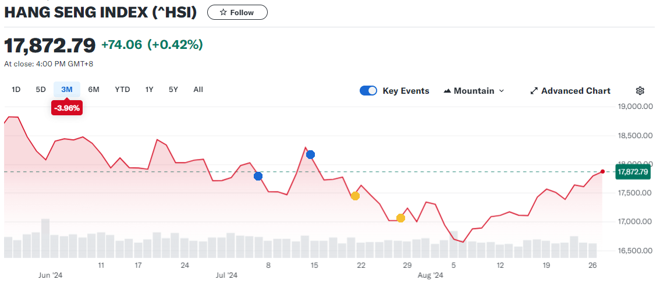Click the 19,000.00 axis label
Screen dimensions: 667x283
click(x=634, y=107)
